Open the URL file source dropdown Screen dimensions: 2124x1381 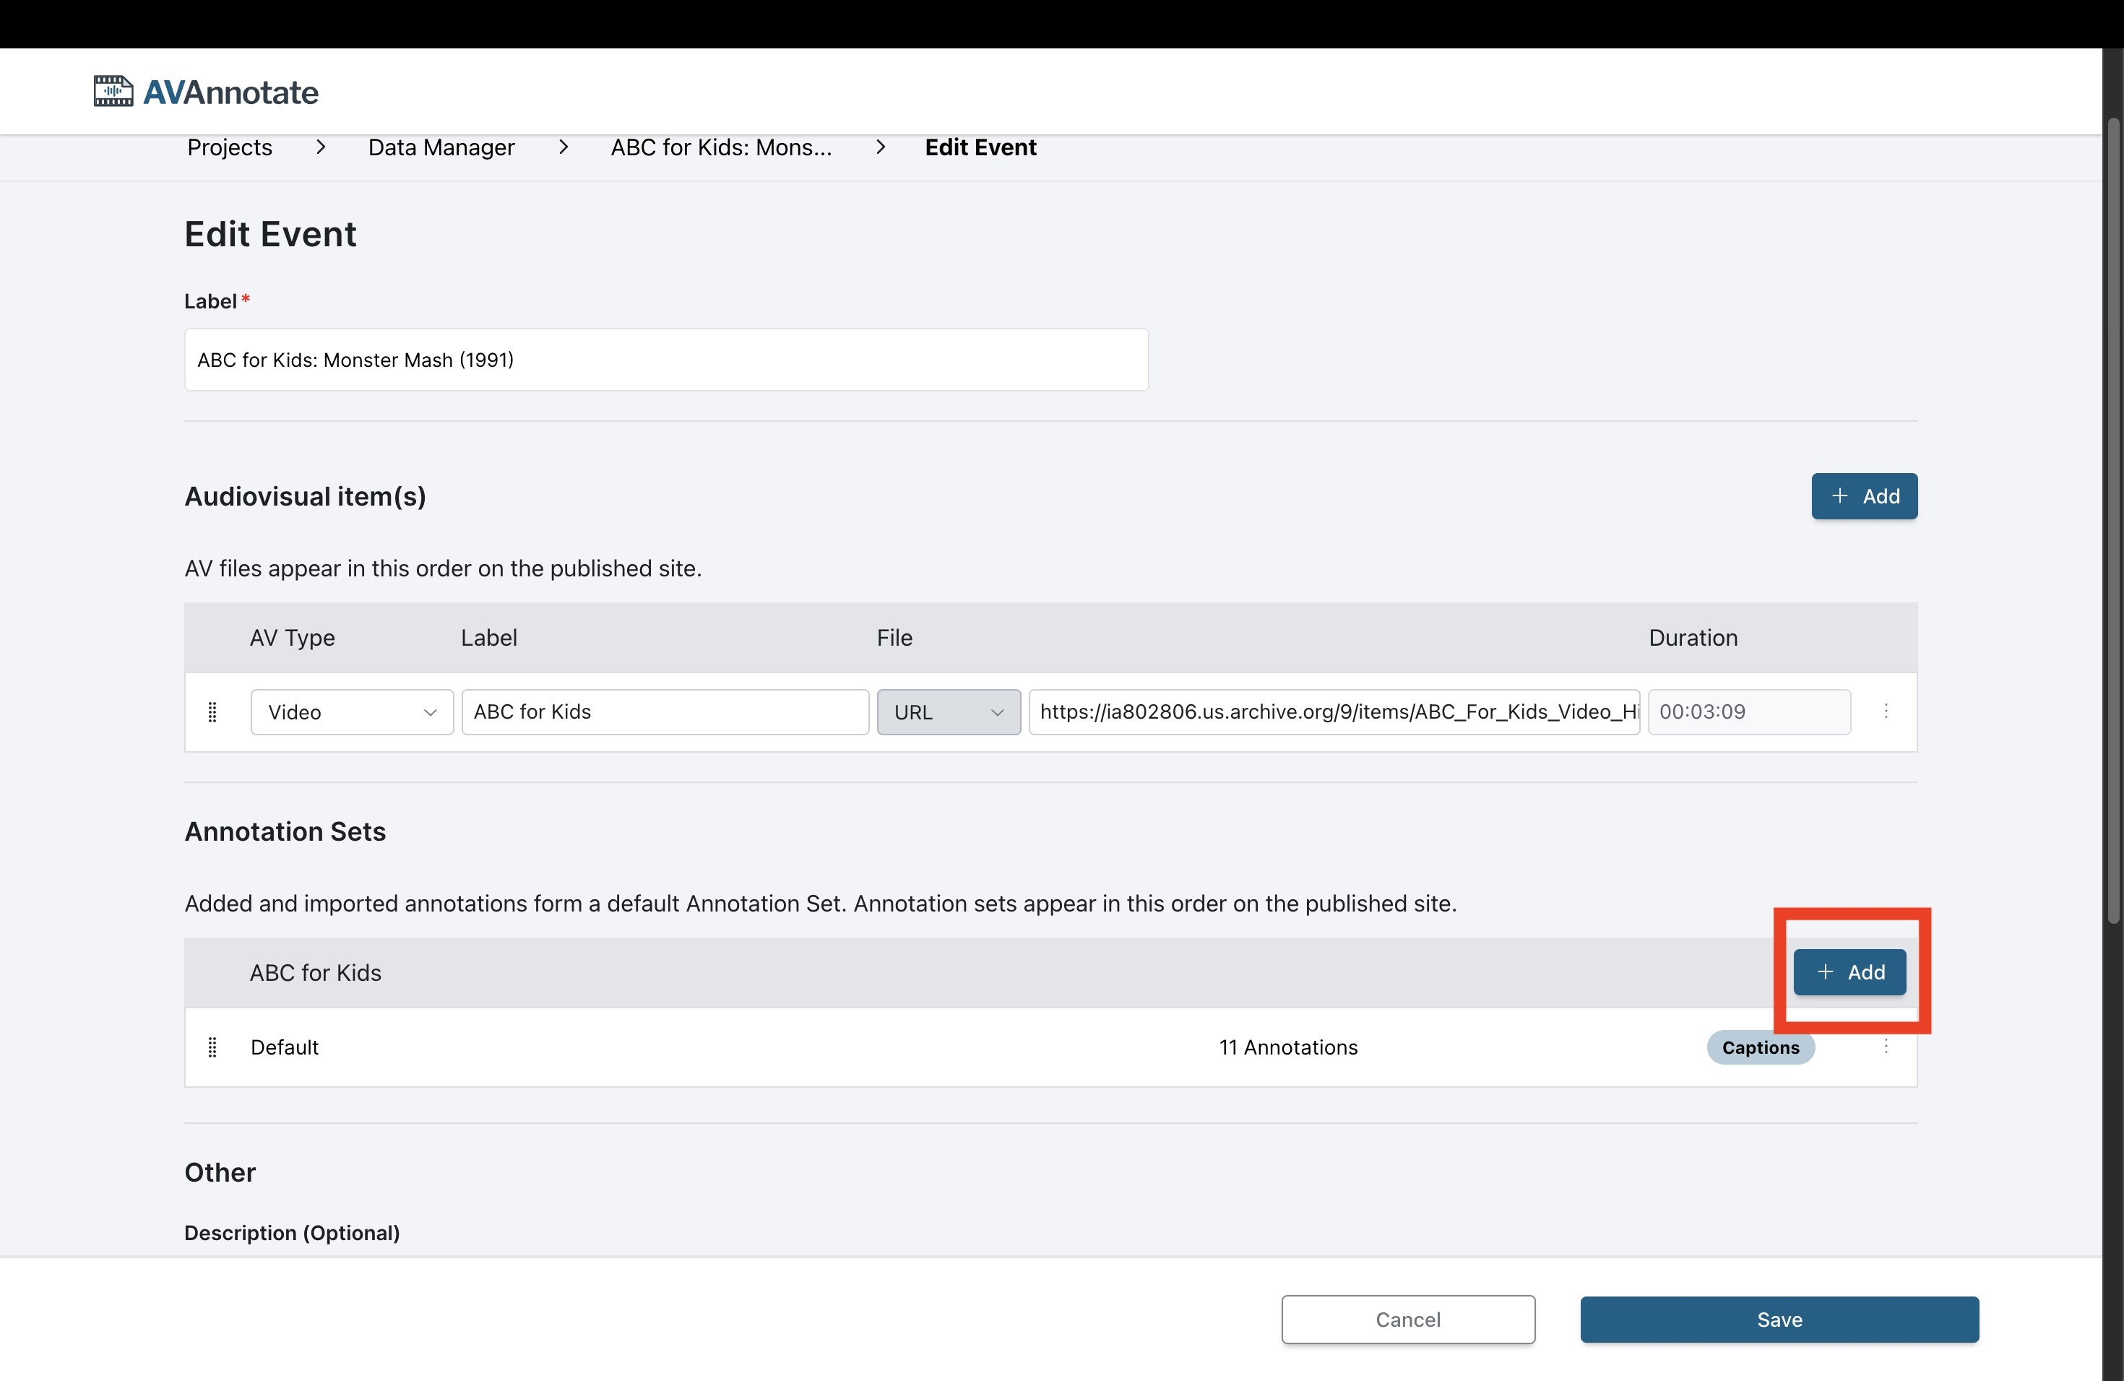coord(948,712)
